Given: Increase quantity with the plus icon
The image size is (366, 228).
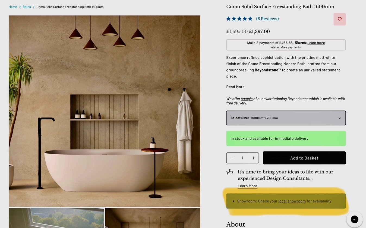Looking at the screenshot, I should [x=253, y=158].
